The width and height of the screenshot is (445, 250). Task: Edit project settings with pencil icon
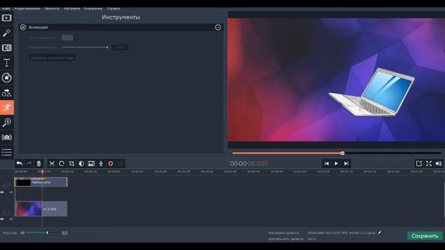(380, 233)
